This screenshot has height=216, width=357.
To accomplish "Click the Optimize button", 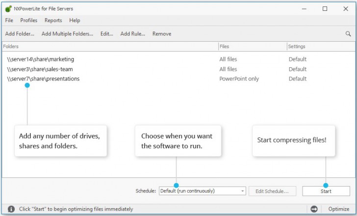I will click(x=338, y=209).
